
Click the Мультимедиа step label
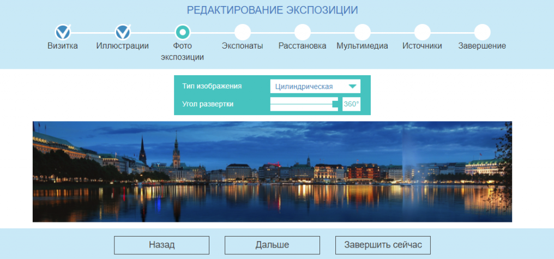362,46
